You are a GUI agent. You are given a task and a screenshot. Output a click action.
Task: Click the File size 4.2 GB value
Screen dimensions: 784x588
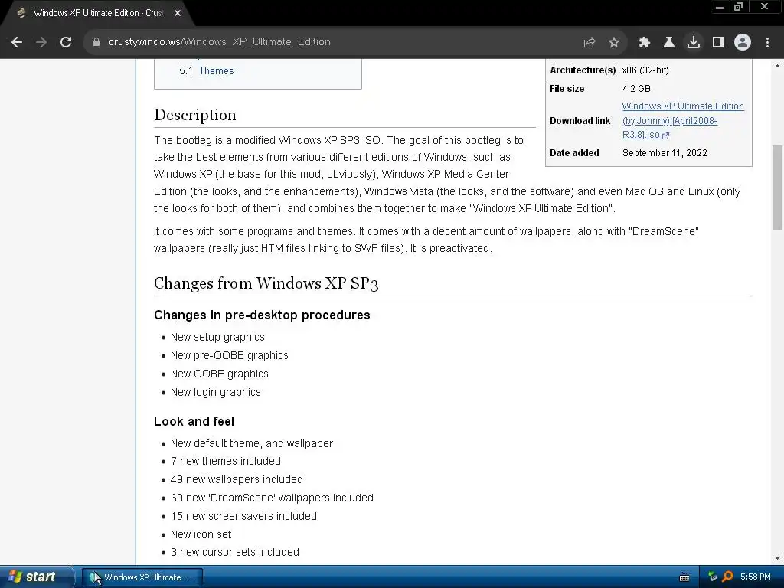coord(636,89)
